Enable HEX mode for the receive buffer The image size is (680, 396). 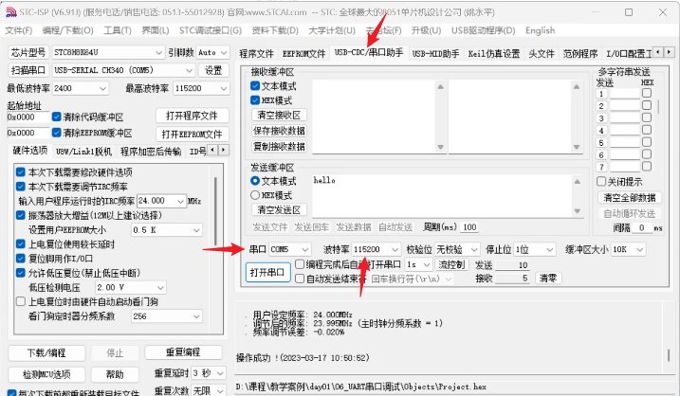255,99
